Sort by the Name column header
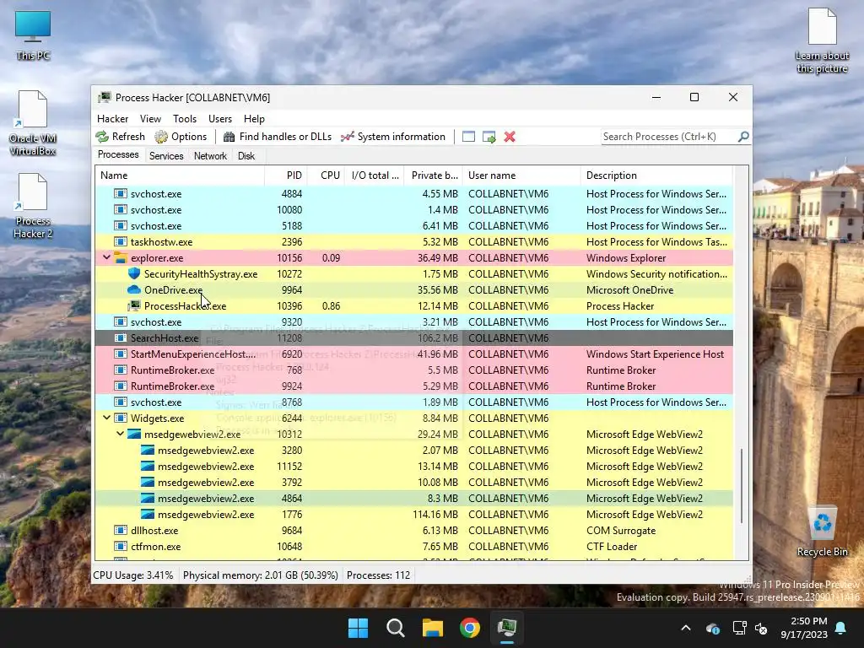Image resolution: width=864 pixels, height=648 pixels. coord(180,175)
